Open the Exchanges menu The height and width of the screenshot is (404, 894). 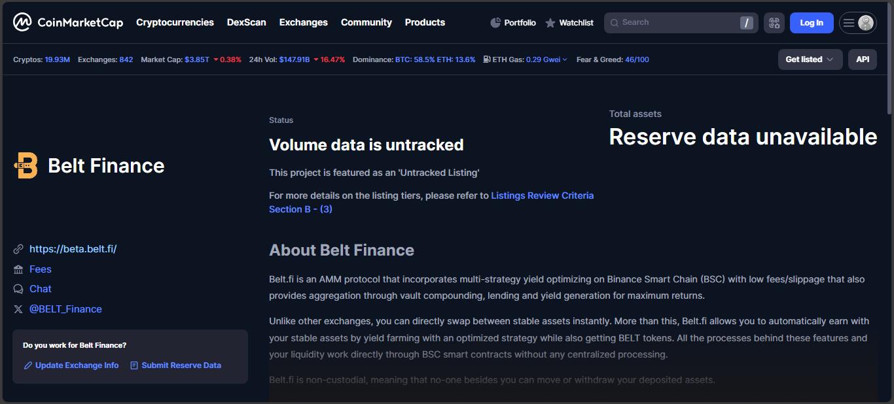[303, 22]
